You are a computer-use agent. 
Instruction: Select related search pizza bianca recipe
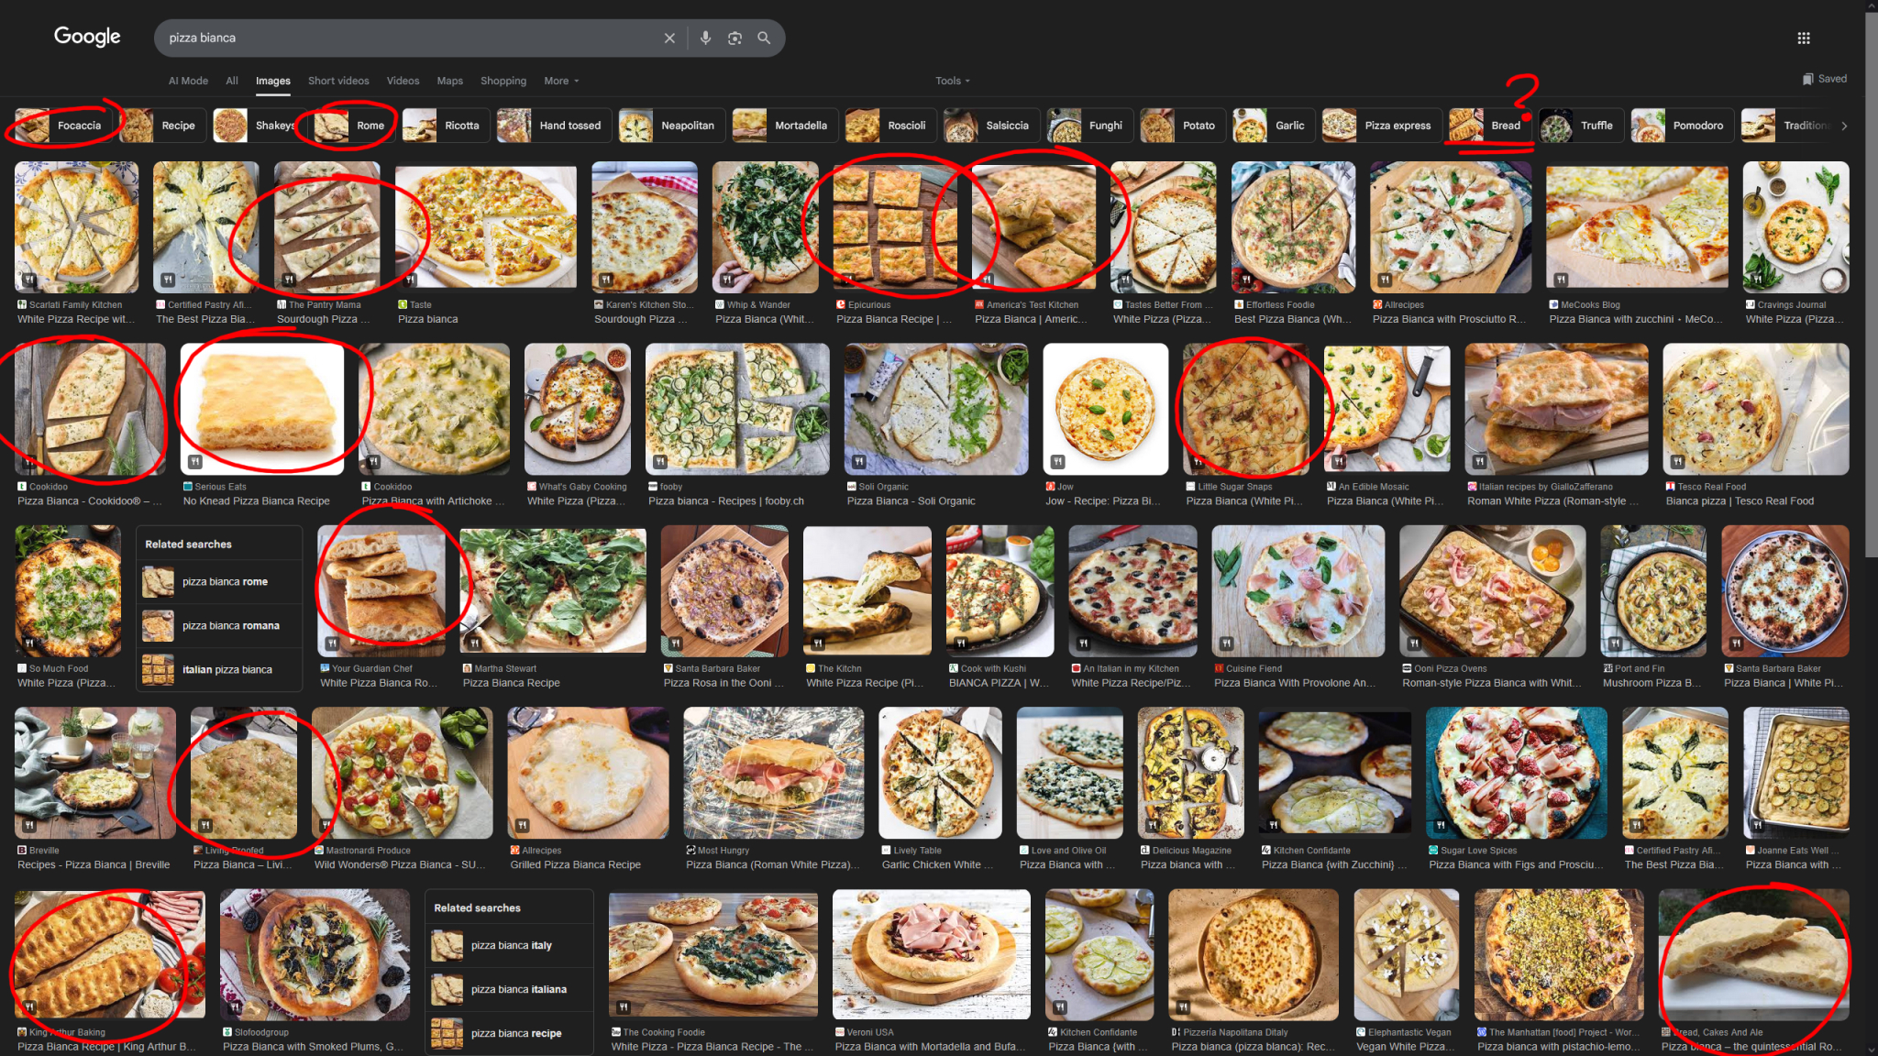(x=509, y=1033)
